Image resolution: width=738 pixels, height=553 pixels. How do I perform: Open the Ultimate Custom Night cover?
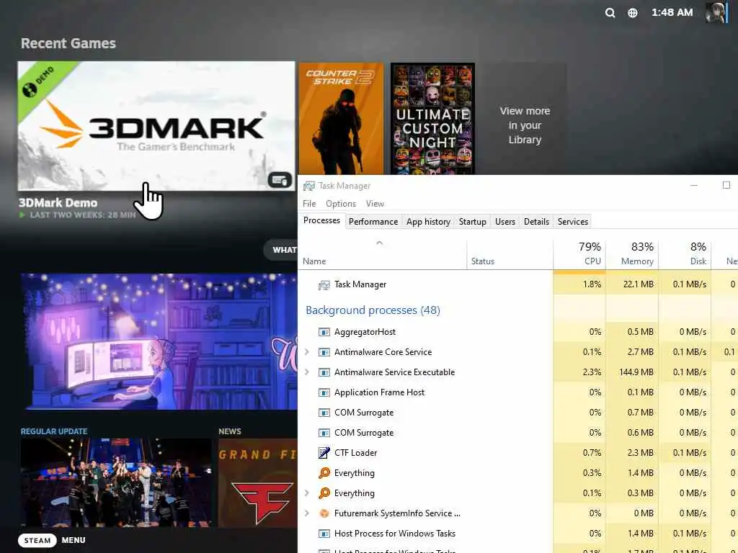(432, 119)
